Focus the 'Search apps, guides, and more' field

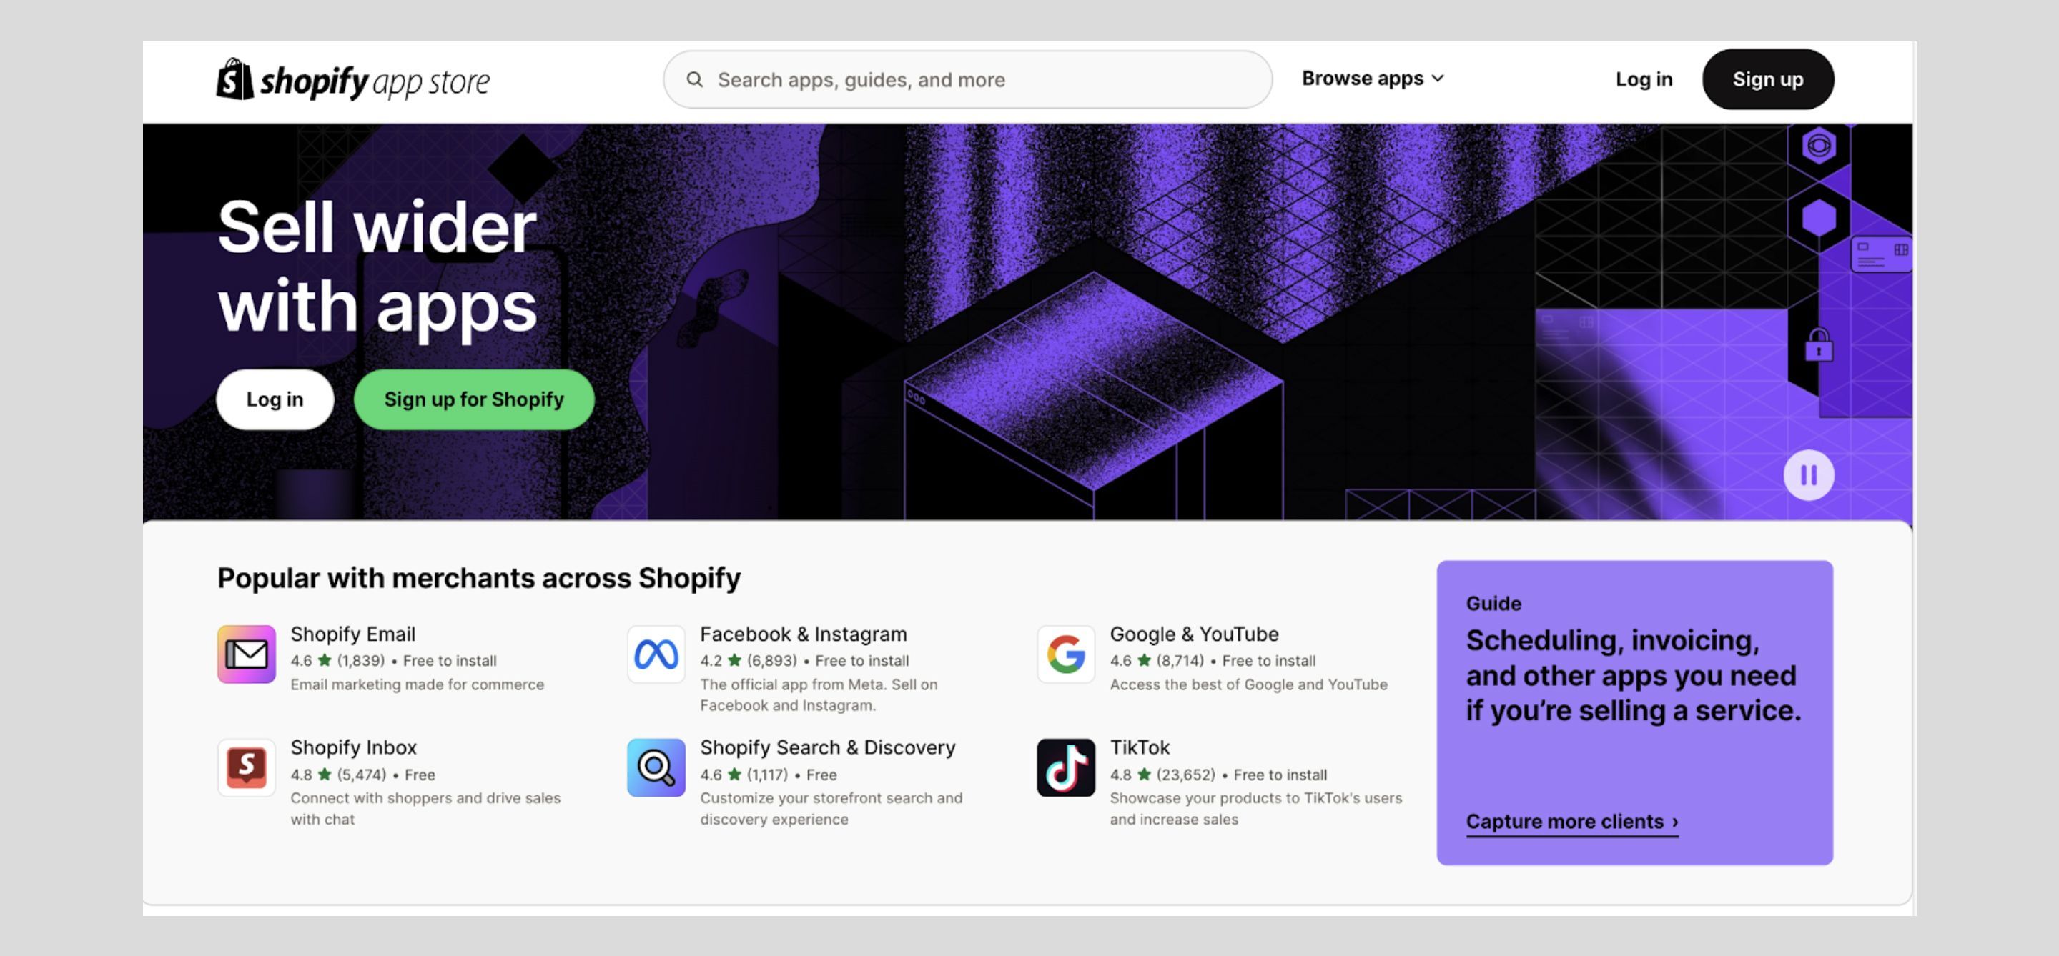(x=967, y=80)
